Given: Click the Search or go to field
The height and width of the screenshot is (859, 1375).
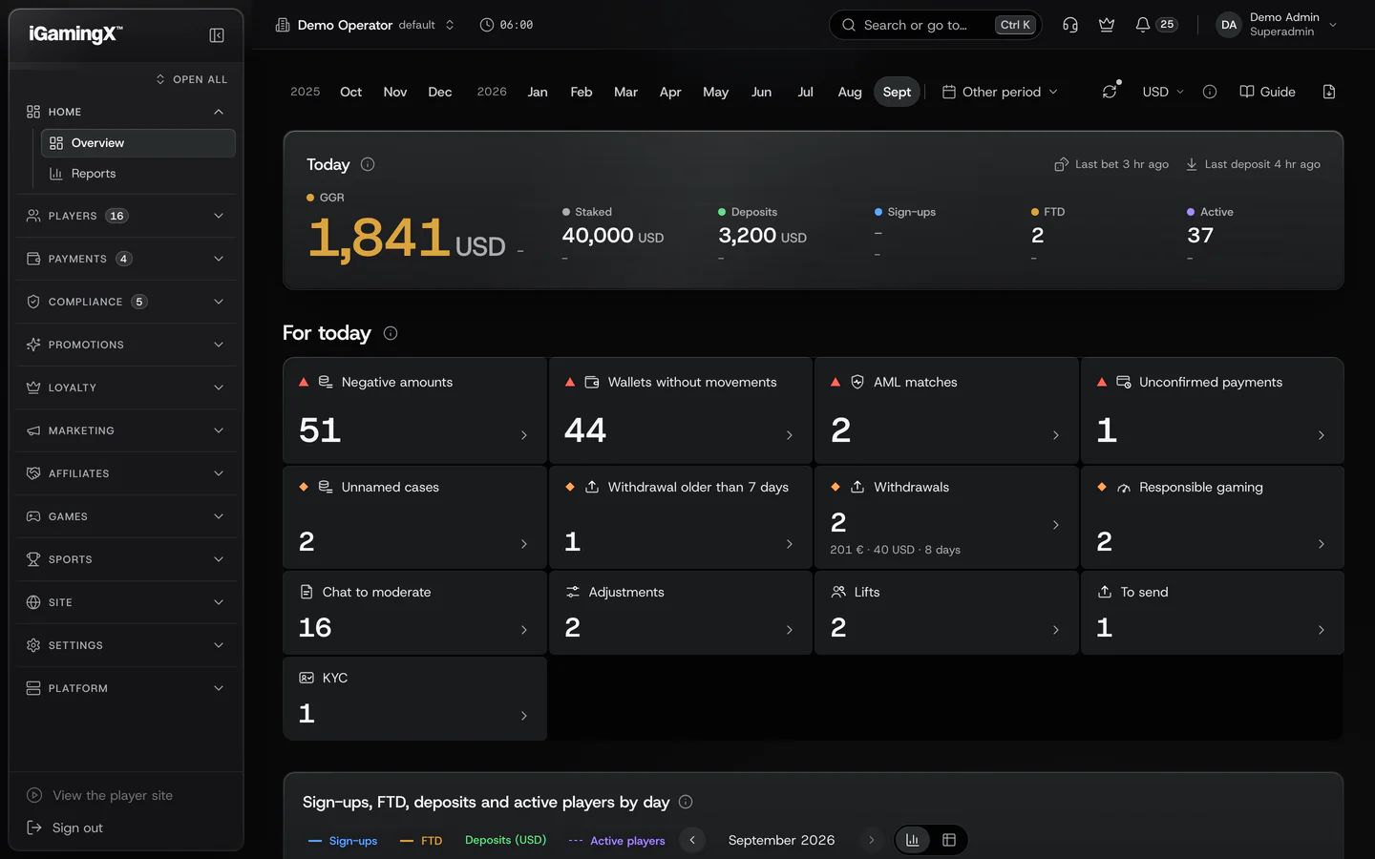Looking at the screenshot, I should coord(935,25).
